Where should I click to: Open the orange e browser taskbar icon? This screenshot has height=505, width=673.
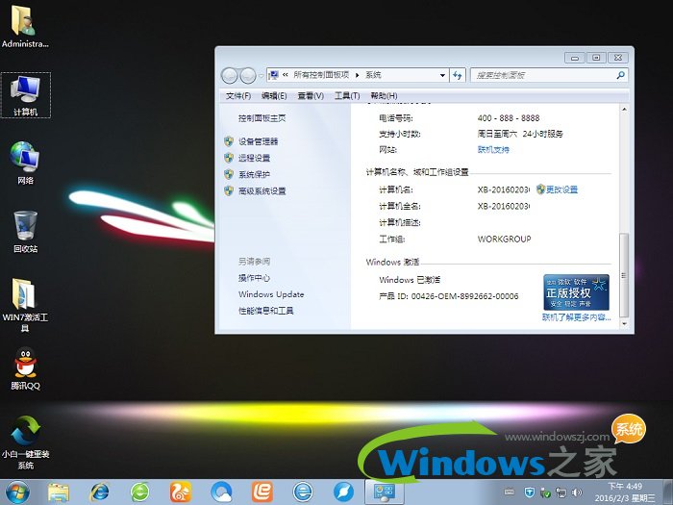tap(262, 492)
